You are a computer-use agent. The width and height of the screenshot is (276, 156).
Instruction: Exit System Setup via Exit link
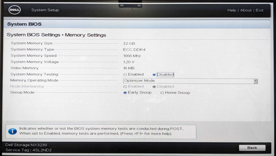coord(259,10)
